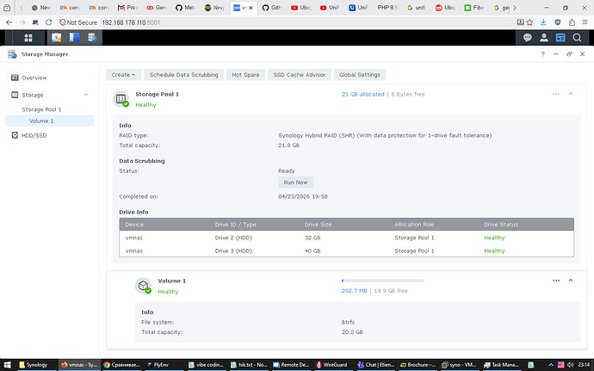Click the Not Secure site info badge
This screenshot has height=371, width=594.
pos(78,22)
